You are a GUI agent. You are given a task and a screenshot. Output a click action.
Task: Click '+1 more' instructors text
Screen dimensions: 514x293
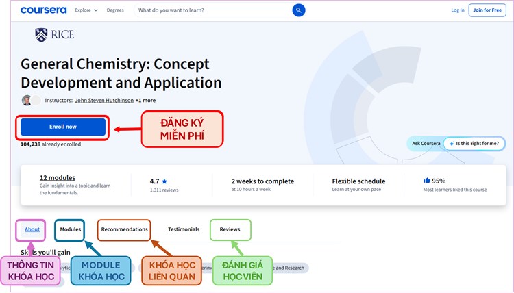point(145,100)
